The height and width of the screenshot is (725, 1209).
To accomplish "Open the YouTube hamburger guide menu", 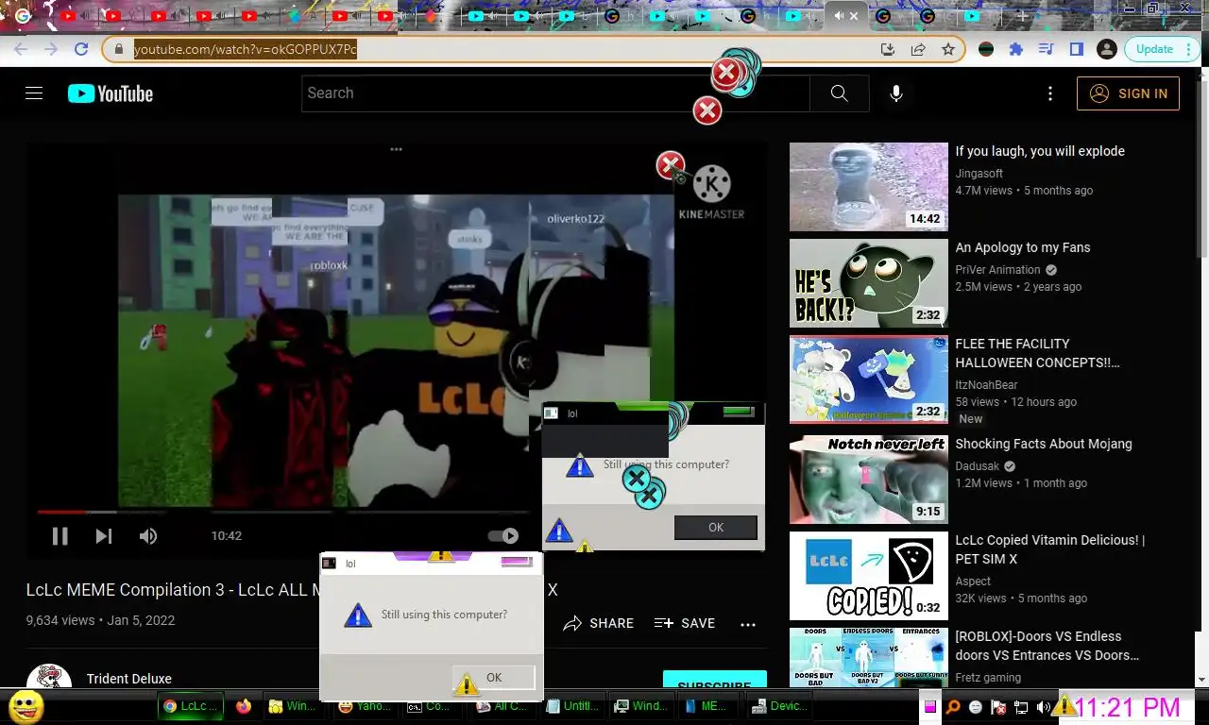I will click(34, 93).
